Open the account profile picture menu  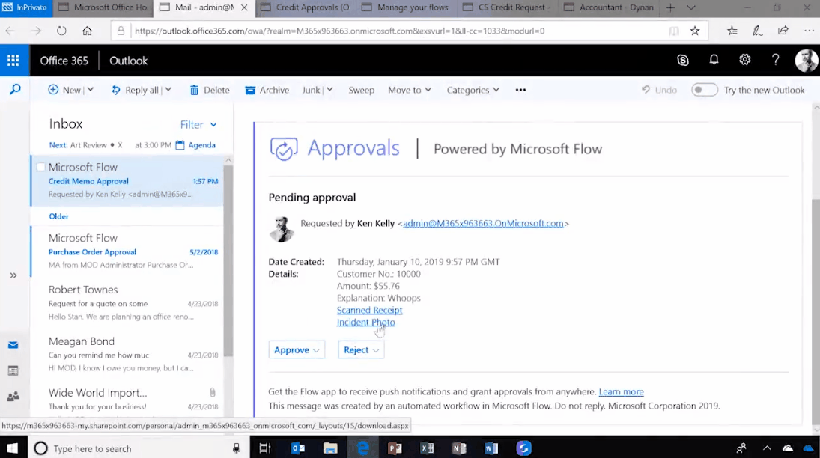(806, 60)
